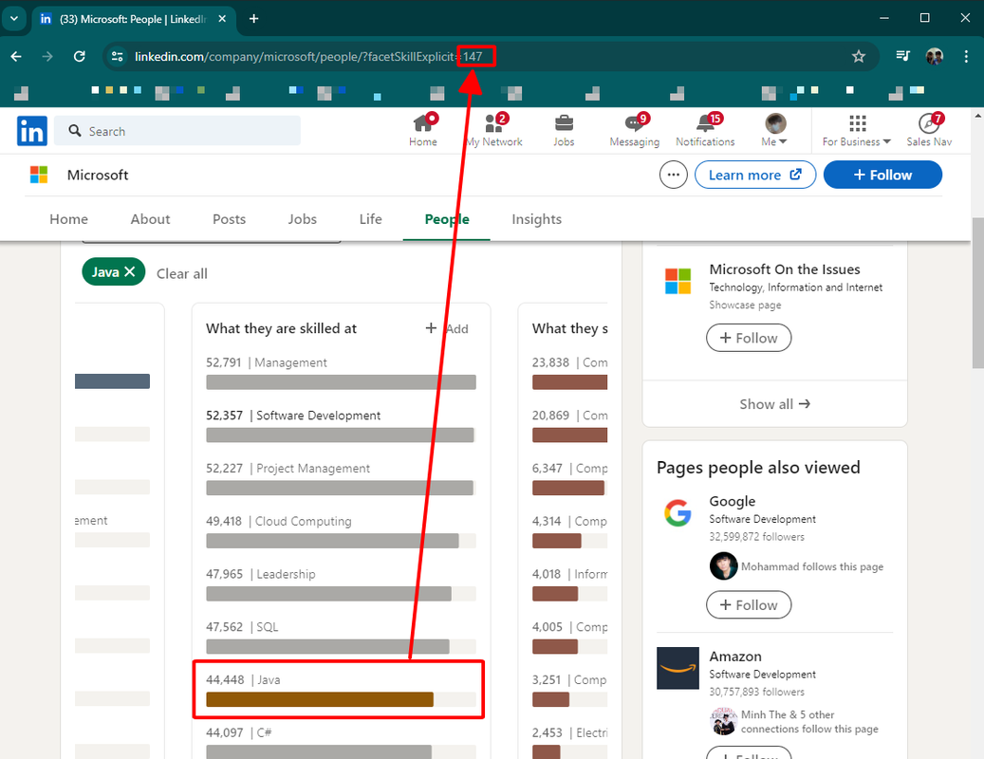Go back in browser history
The width and height of the screenshot is (984, 759).
(16, 57)
